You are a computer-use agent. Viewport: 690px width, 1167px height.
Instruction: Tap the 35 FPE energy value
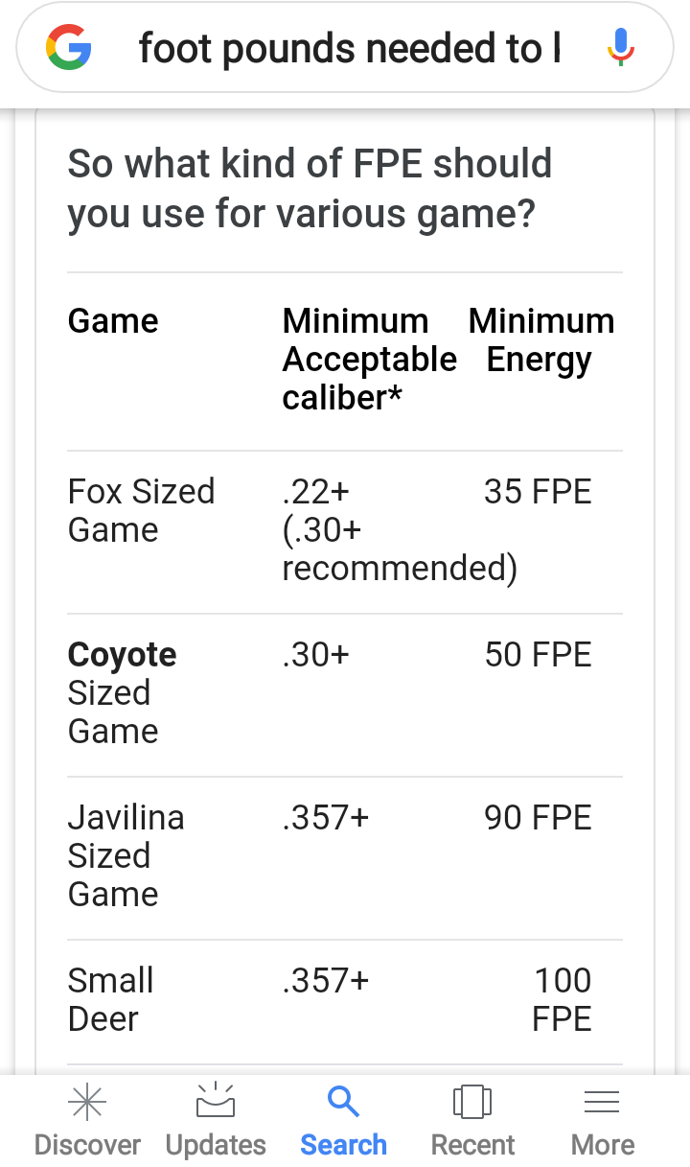(539, 492)
